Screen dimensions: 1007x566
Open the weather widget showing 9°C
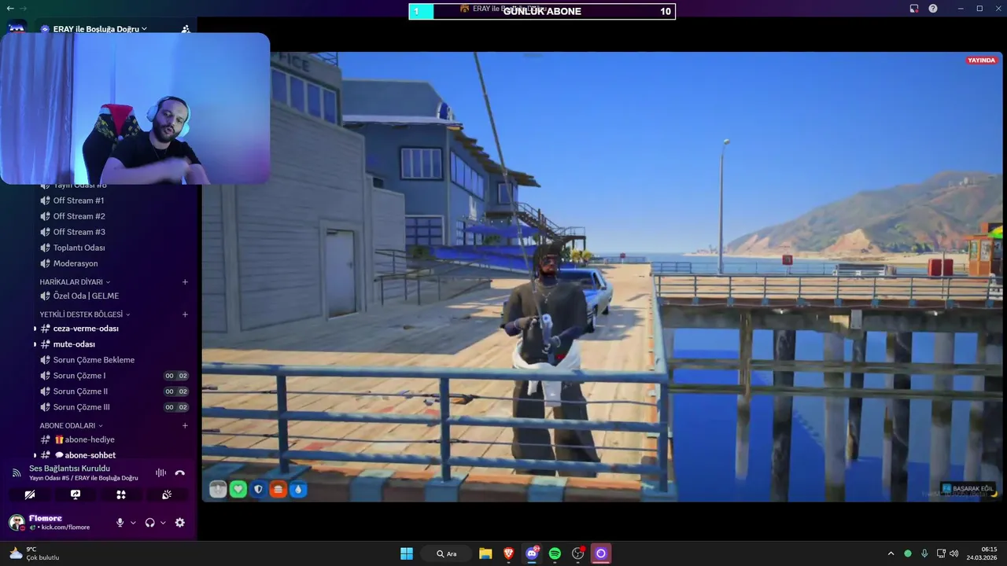click(33, 553)
